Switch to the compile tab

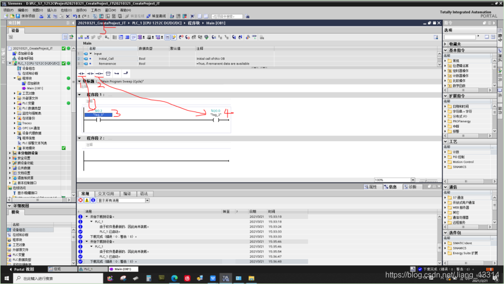click(x=127, y=193)
